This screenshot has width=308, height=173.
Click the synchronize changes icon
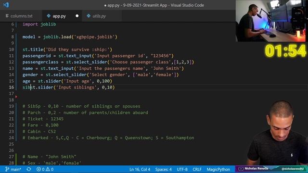pos(29,169)
